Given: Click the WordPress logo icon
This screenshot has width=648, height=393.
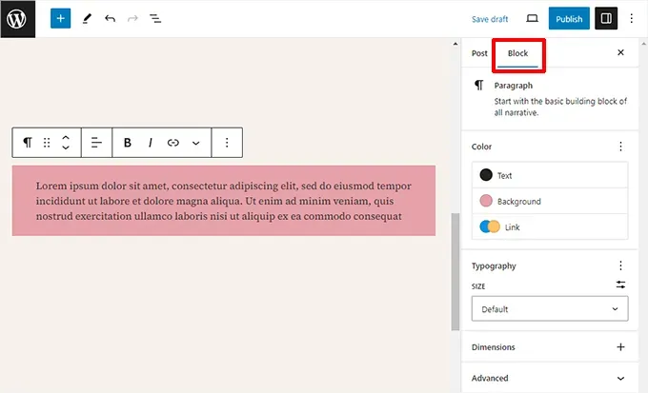Looking at the screenshot, I should click(x=16, y=18).
